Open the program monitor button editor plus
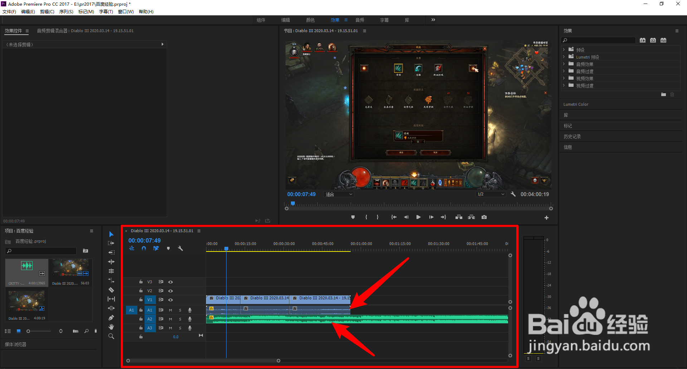687x369 pixels. pos(546,218)
